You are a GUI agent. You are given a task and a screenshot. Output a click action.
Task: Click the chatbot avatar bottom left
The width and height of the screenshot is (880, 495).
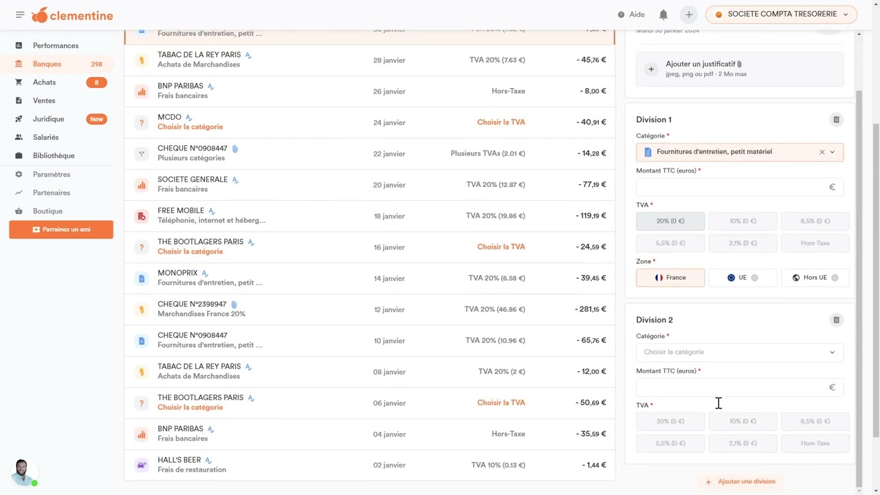coord(22,472)
